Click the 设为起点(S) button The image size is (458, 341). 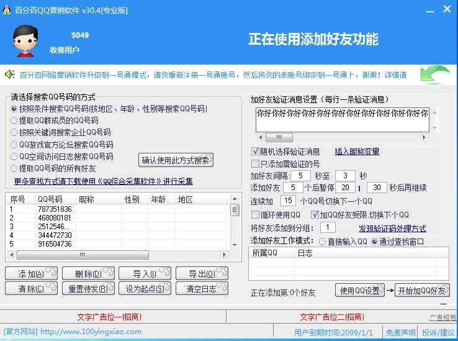(x=145, y=289)
